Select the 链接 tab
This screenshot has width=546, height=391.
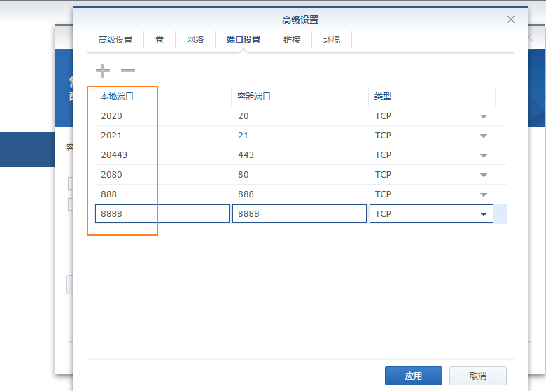[x=292, y=40]
